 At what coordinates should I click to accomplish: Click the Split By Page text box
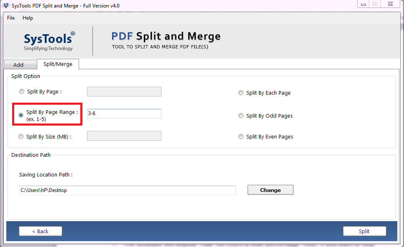[x=124, y=91]
